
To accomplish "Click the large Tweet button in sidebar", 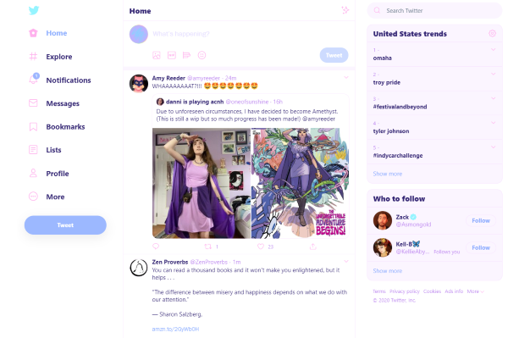I will point(65,225).
